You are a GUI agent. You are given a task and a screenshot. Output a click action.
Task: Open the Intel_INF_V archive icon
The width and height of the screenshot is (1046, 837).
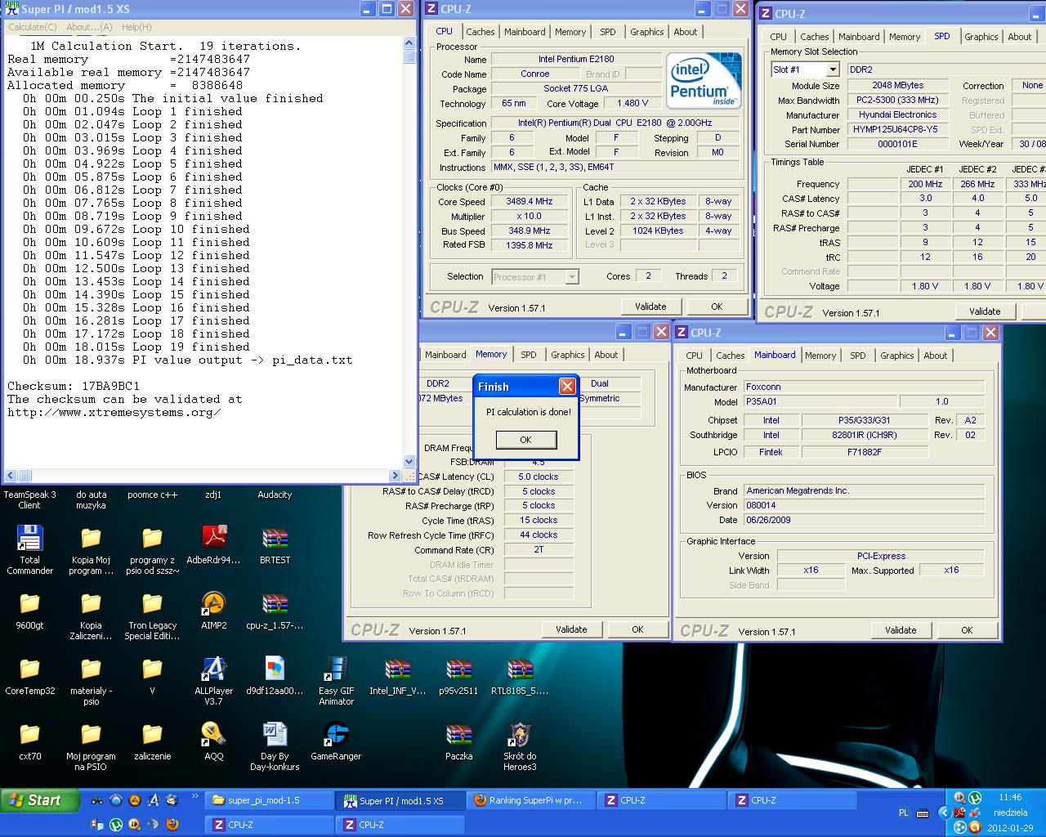[x=397, y=675]
